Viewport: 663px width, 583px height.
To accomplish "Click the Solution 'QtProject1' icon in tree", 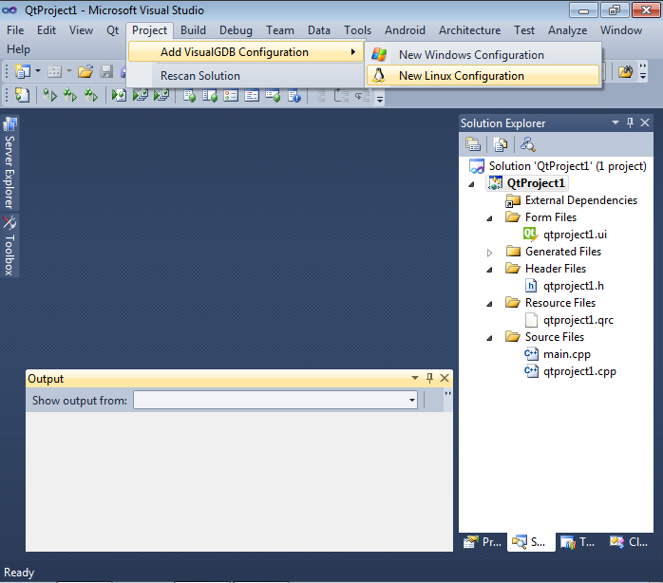I will [x=477, y=166].
